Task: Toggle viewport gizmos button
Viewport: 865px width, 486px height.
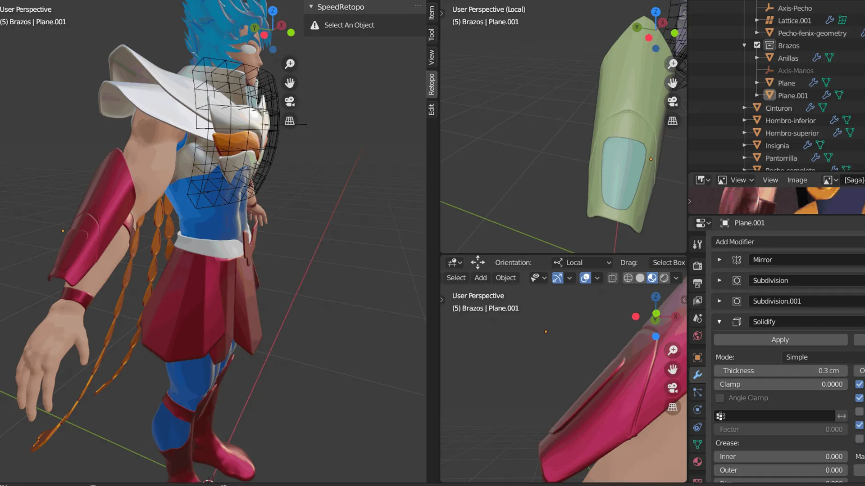Action: tap(557, 278)
